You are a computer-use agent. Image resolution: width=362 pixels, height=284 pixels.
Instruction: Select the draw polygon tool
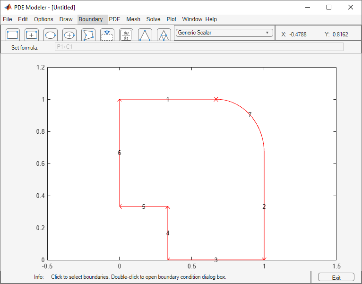pyautogui.click(x=88, y=35)
